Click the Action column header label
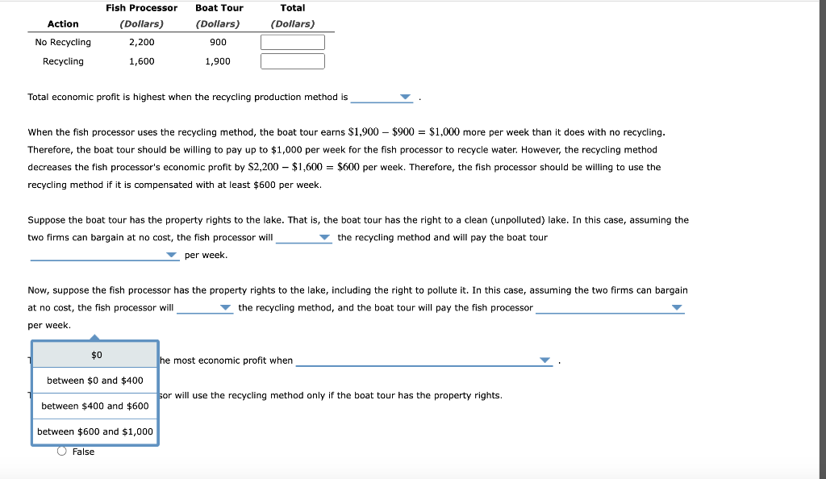Viewport: 826px width, 479px height. 63,23
